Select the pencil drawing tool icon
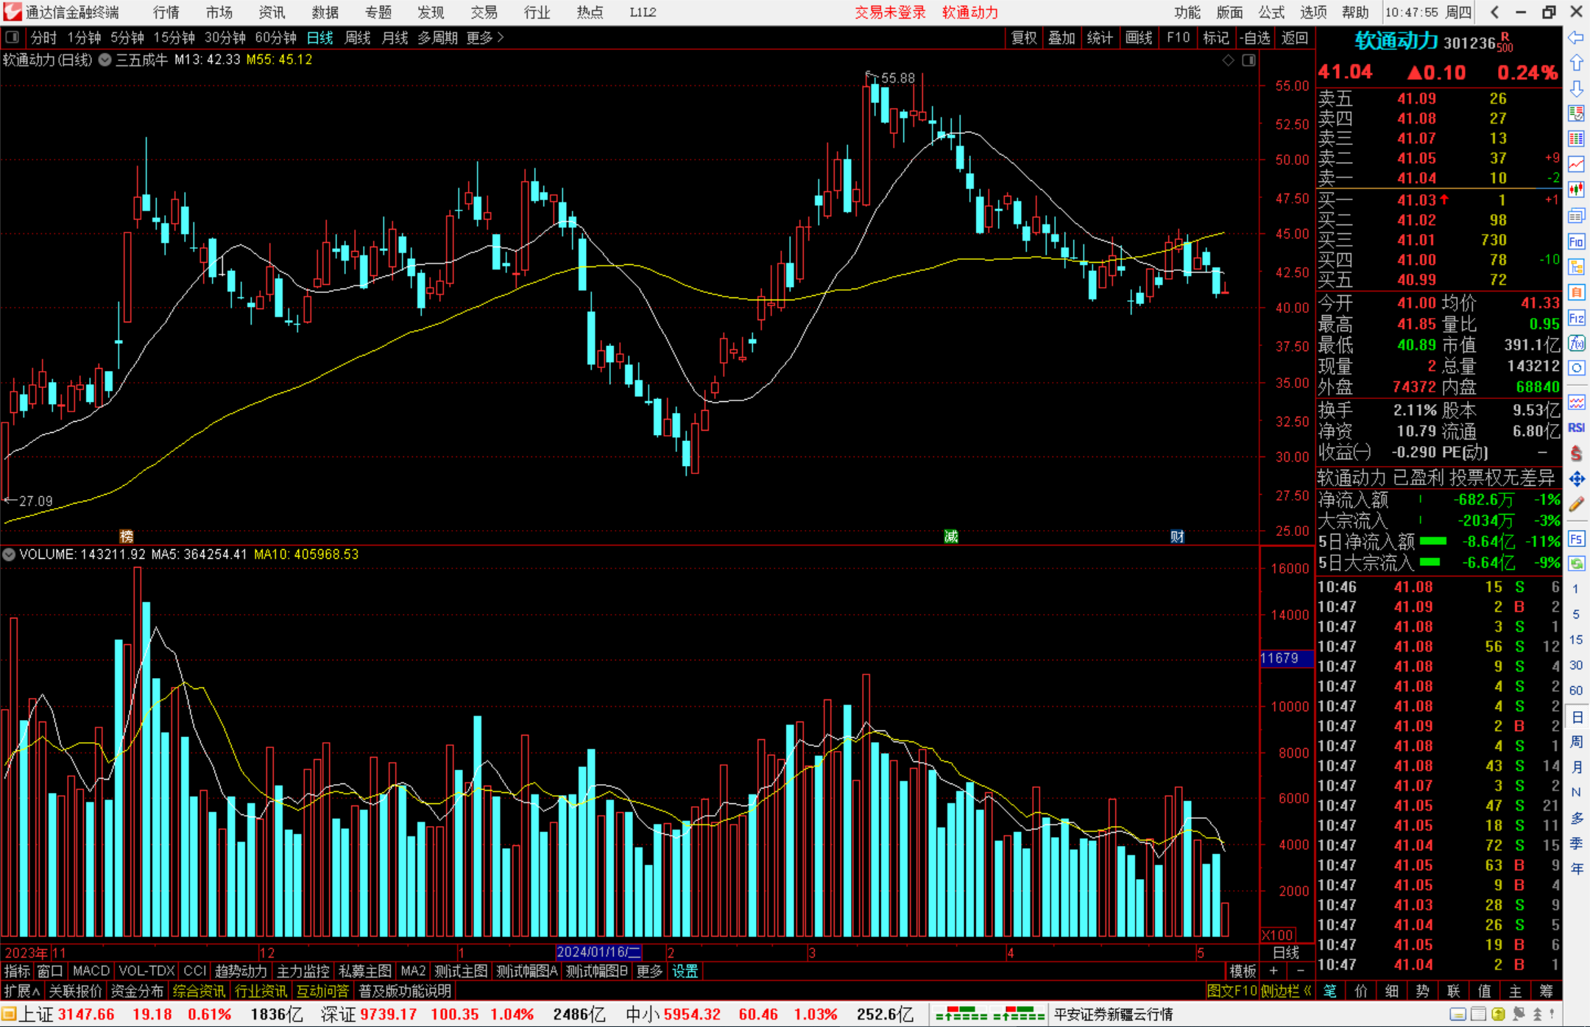This screenshot has width=1590, height=1027. click(1576, 504)
